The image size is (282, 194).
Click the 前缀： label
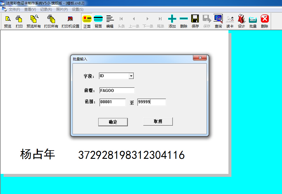(x=90, y=90)
